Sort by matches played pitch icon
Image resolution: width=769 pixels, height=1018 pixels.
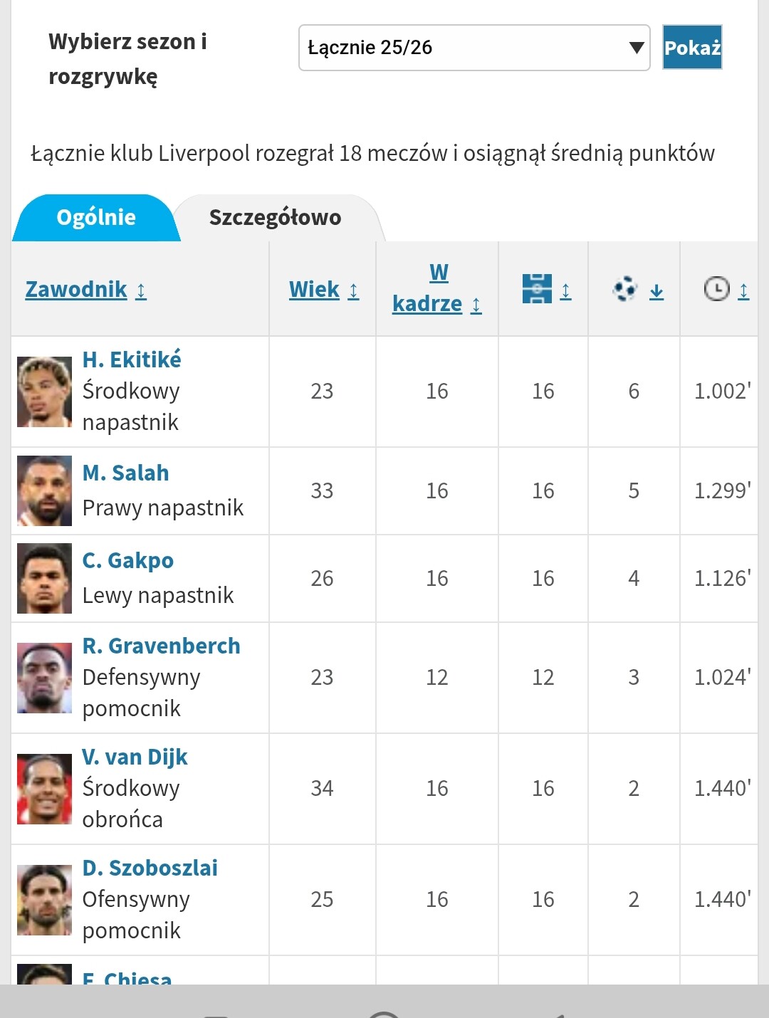[x=537, y=289]
